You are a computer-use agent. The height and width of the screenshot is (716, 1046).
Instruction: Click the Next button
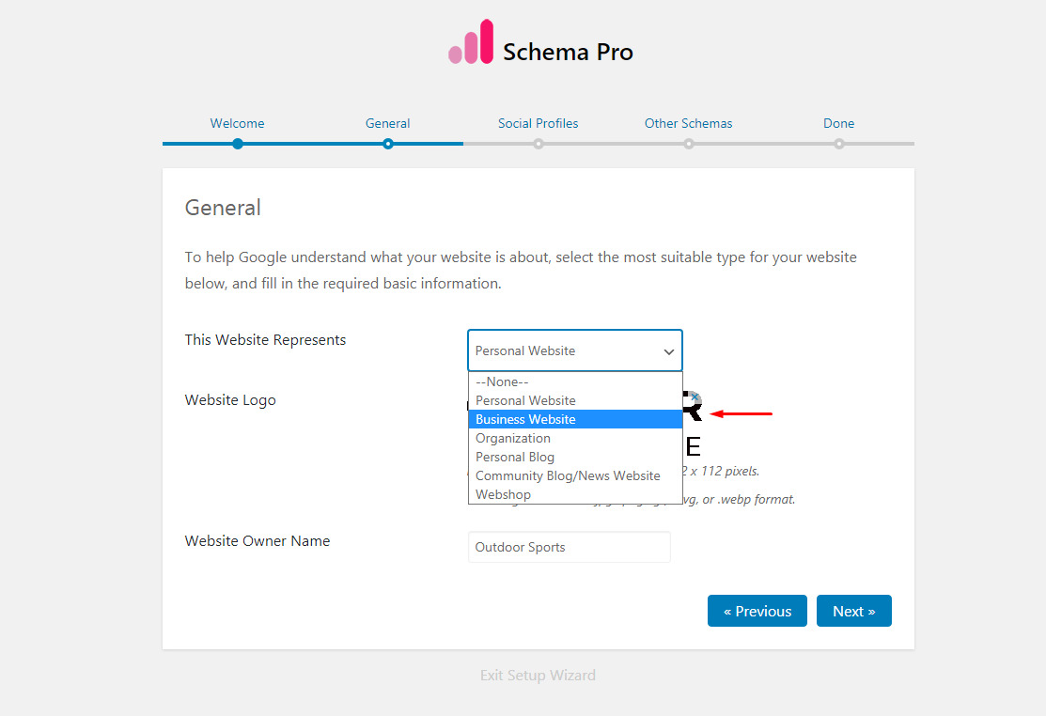pos(853,611)
